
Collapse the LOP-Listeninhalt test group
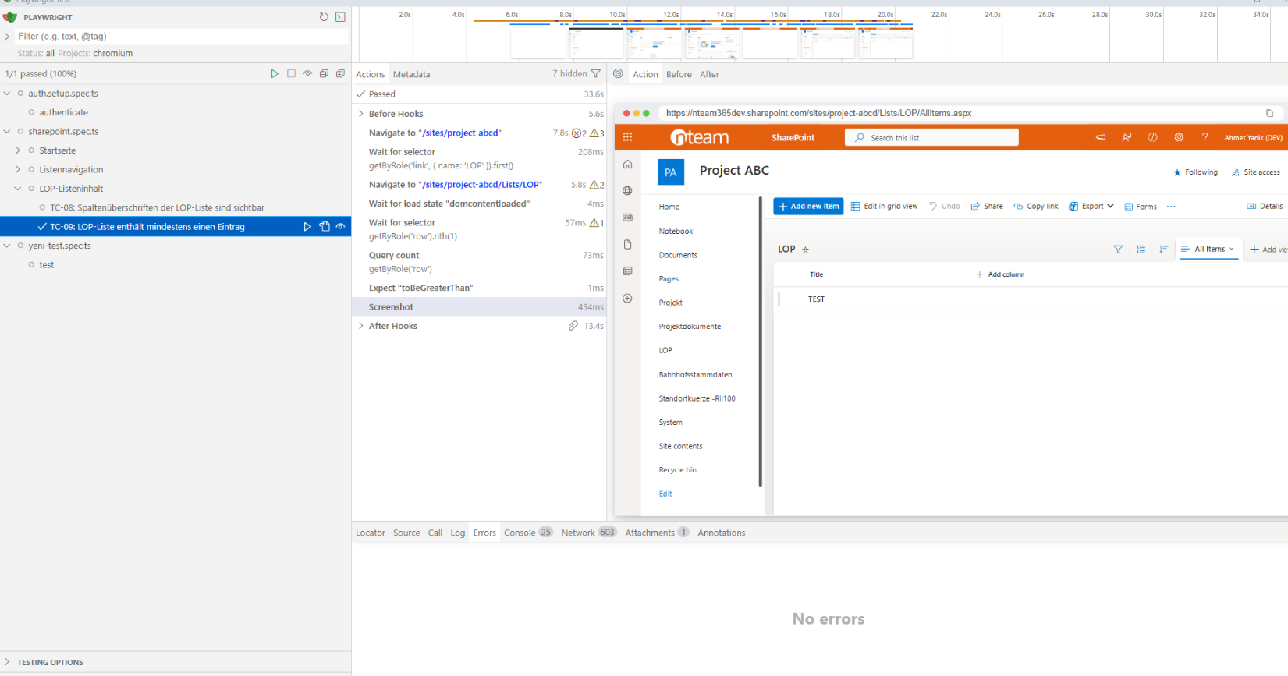click(18, 189)
